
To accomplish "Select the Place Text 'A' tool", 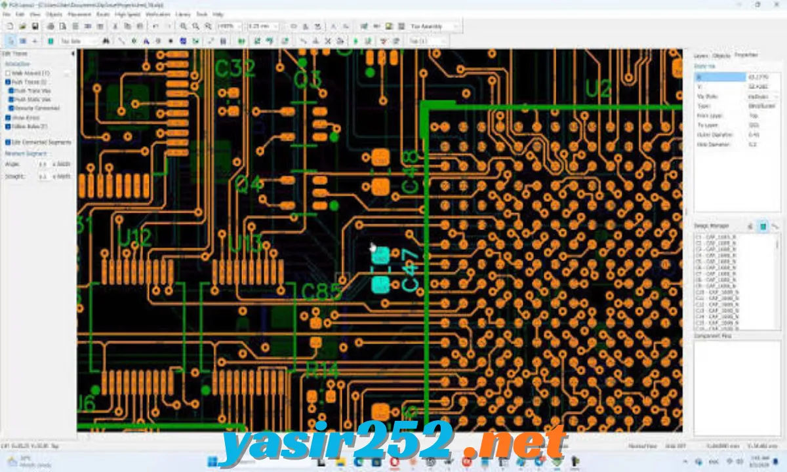I will click(x=146, y=41).
